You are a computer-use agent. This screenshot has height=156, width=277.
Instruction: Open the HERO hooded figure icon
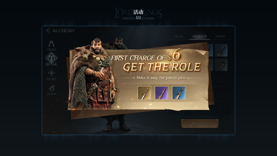click(51, 44)
